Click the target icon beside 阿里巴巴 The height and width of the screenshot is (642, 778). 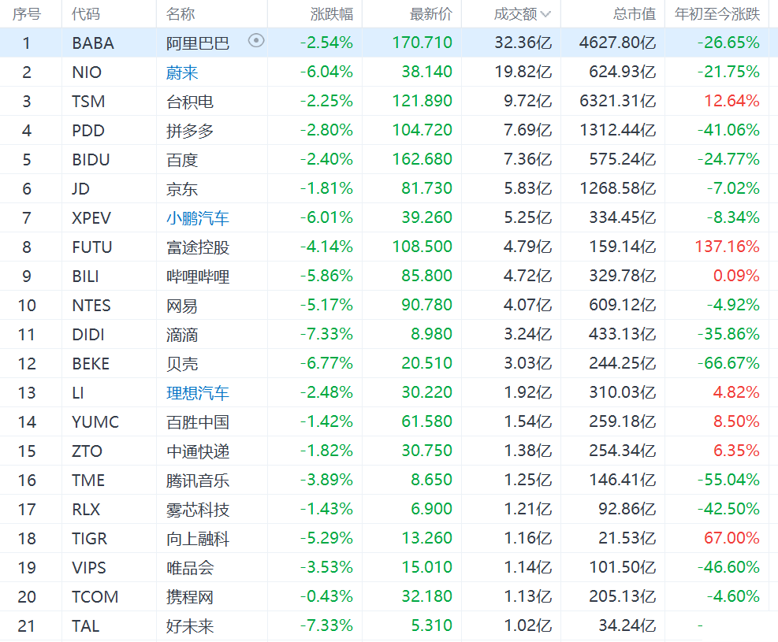coord(256,41)
